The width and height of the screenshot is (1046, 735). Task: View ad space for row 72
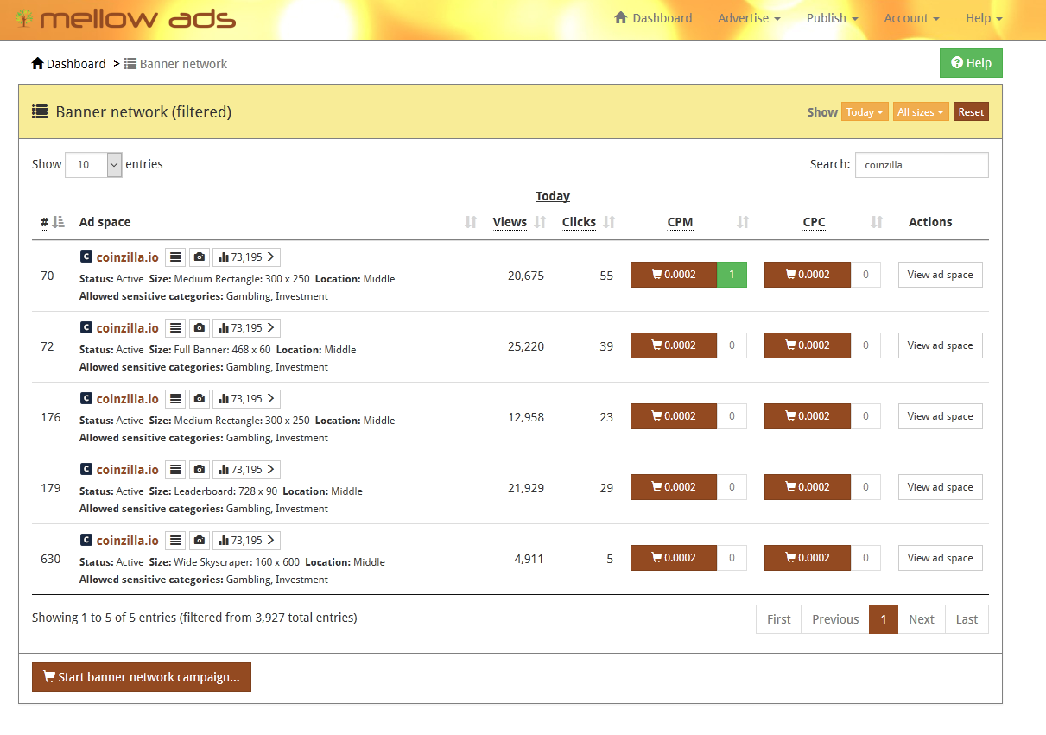941,345
